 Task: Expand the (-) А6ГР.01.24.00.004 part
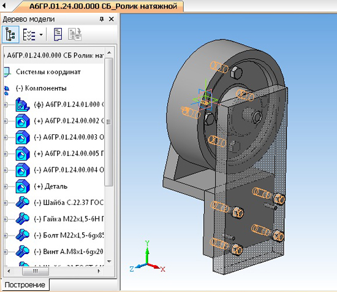point(6,170)
